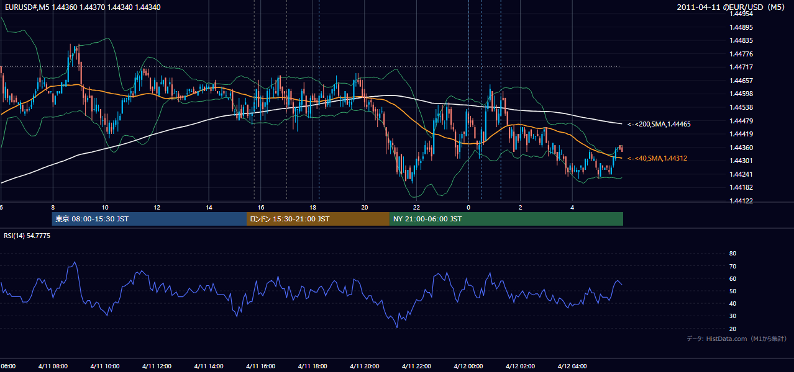Click hour label 0 under price chart

468,207
